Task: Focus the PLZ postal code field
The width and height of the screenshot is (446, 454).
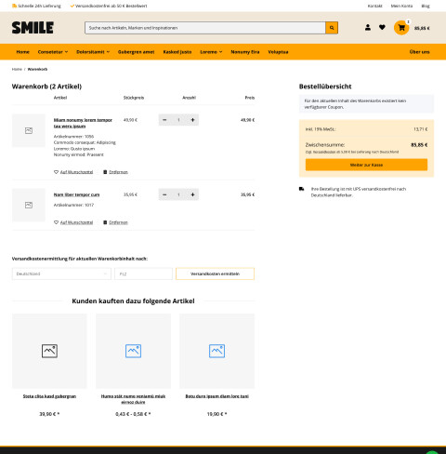Action: (143, 274)
